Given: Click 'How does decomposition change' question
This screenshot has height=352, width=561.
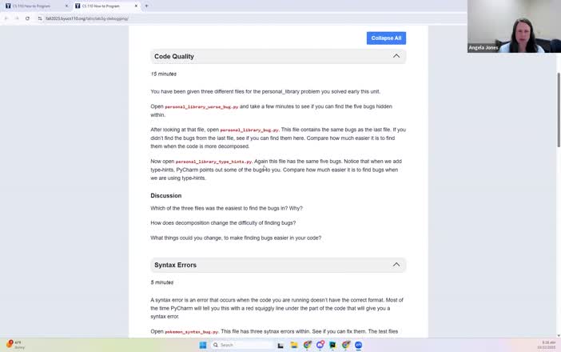Looking at the screenshot, I should (223, 222).
